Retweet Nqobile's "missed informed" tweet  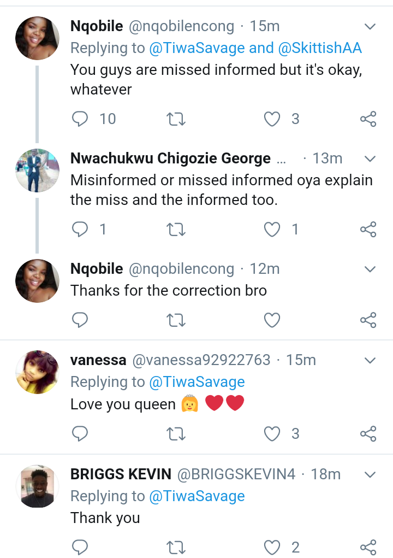(x=175, y=119)
